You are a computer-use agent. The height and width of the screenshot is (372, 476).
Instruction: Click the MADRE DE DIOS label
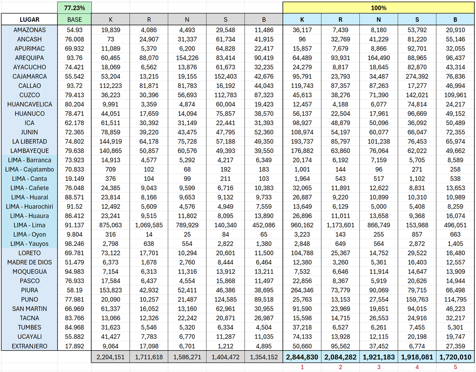pyautogui.click(x=29, y=262)
